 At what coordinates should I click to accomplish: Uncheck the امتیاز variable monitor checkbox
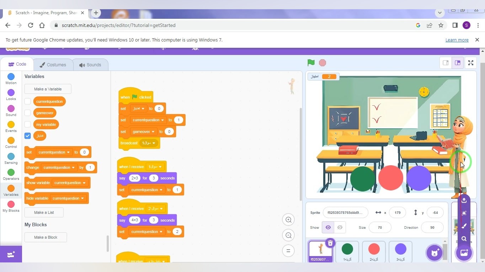coord(28,136)
